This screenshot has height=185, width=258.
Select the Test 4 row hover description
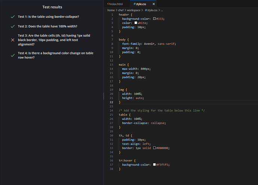click(56, 55)
